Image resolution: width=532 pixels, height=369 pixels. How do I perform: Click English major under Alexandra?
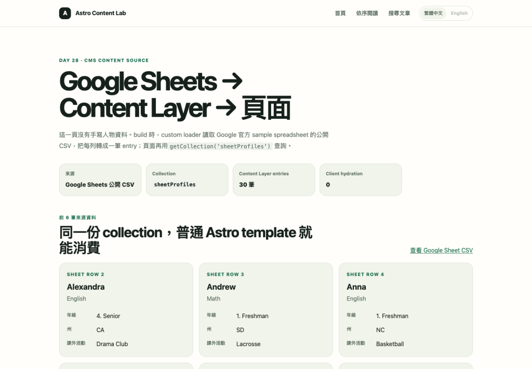pyautogui.click(x=76, y=298)
